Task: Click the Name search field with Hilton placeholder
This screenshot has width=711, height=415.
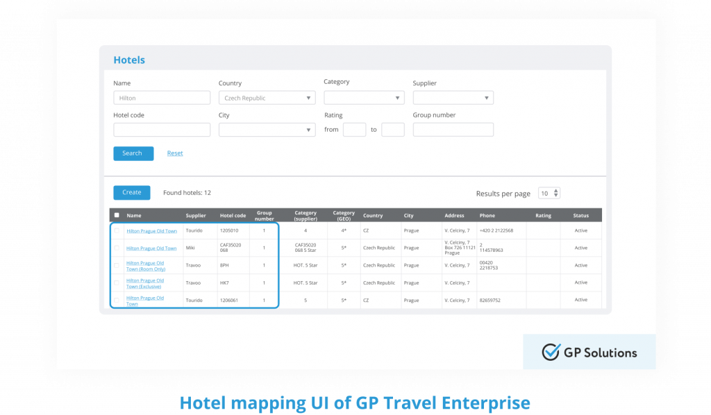Action: click(162, 97)
